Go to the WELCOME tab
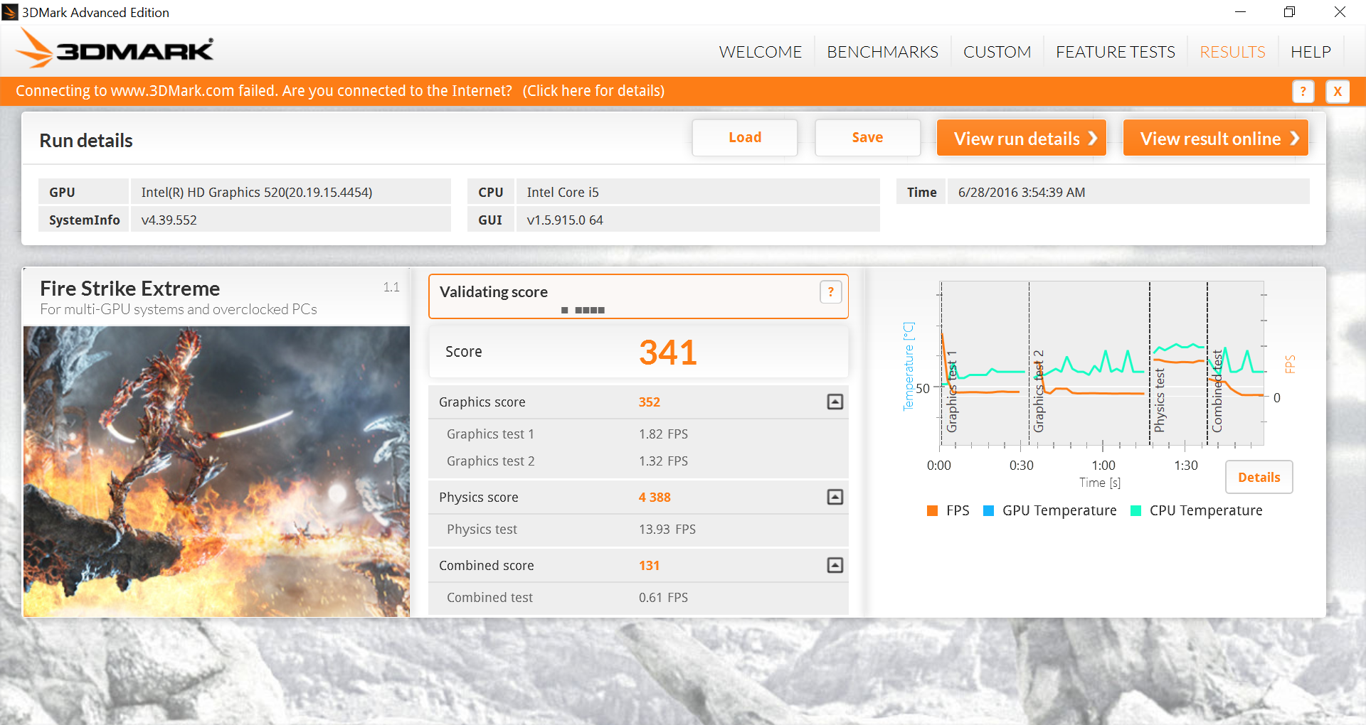The image size is (1366, 725). (760, 52)
